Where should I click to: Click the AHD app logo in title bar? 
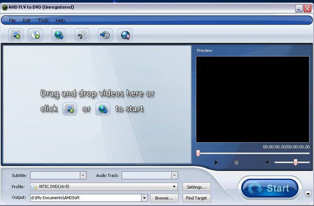[x=4, y=8]
